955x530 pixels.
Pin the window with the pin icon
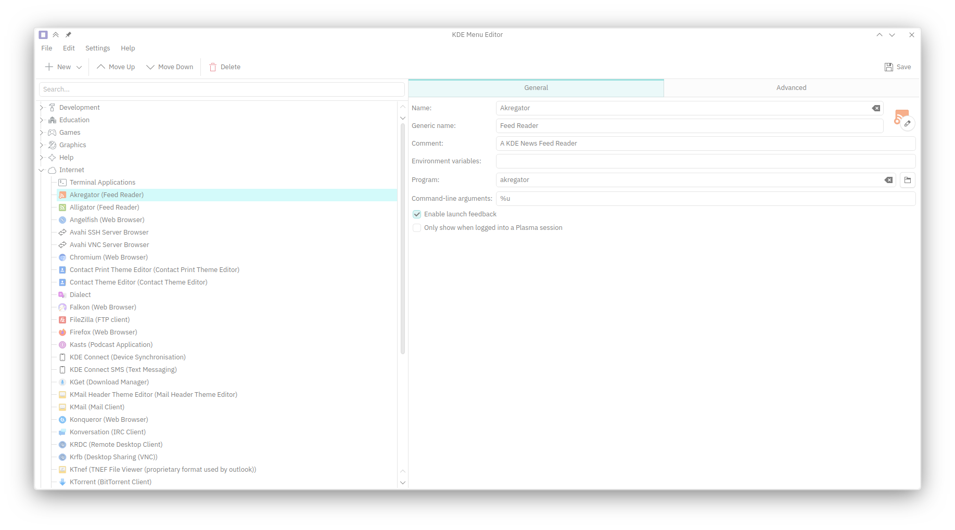[x=68, y=35]
